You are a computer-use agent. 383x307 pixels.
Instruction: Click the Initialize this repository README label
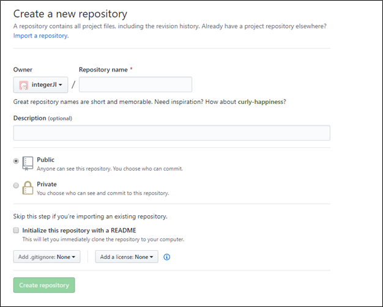[79, 231]
